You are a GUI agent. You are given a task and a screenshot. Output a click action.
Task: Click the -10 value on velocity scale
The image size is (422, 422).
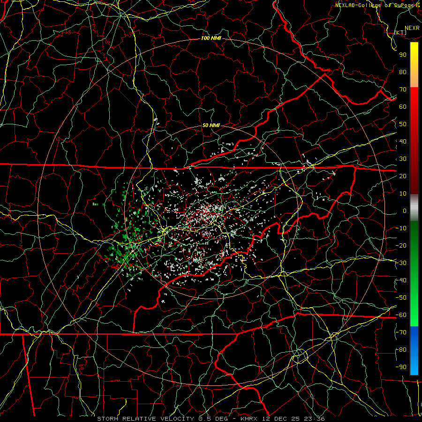(401, 228)
